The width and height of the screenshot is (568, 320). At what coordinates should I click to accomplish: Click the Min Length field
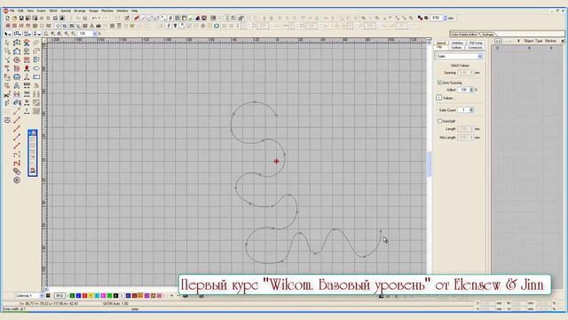point(464,138)
